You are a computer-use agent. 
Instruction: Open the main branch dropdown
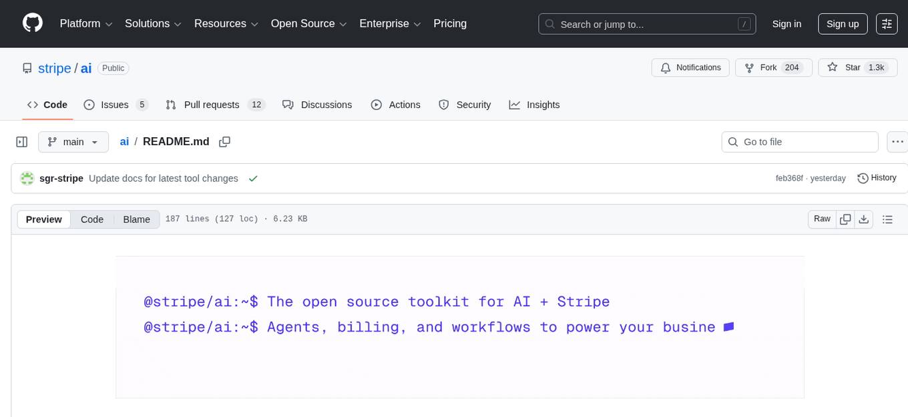[73, 142]
